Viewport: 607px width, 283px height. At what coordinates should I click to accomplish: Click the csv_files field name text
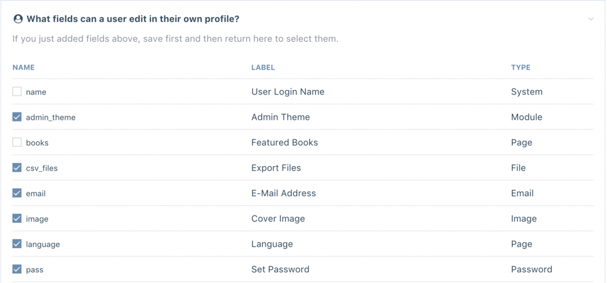click(42, 168)
